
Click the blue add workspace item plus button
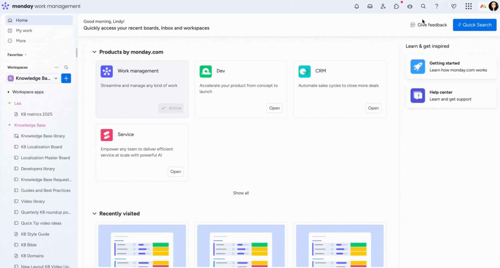[x=66, y=78]
